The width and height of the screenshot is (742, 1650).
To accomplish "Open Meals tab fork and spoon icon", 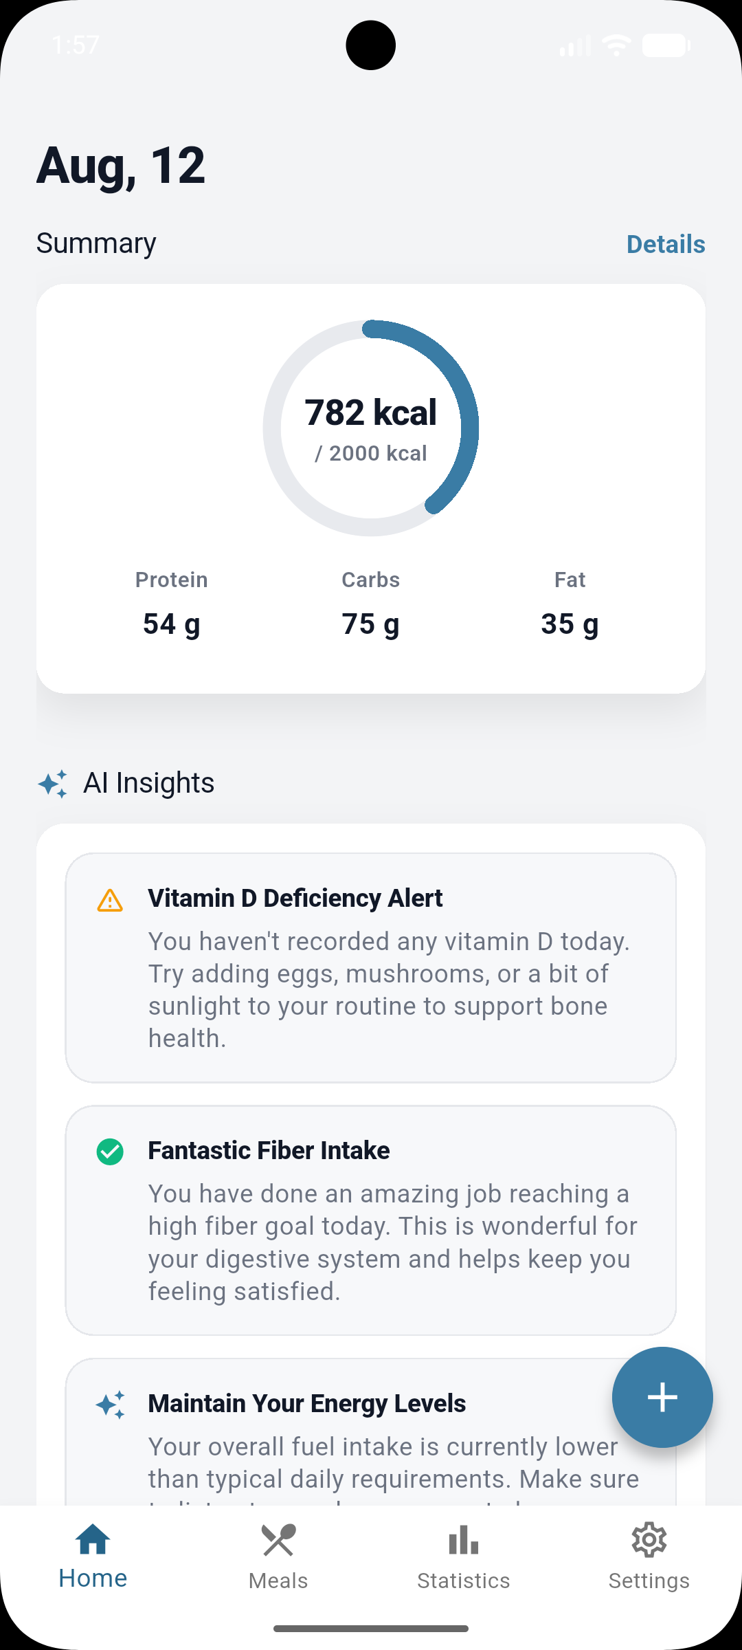I will 278,1540.
